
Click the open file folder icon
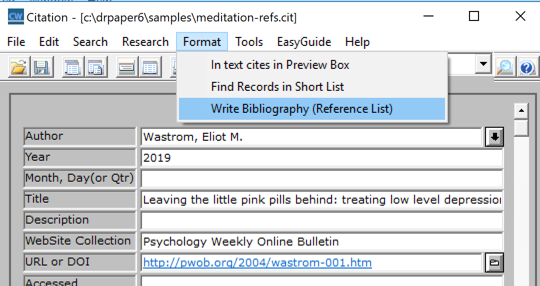(x=18, y=67)
